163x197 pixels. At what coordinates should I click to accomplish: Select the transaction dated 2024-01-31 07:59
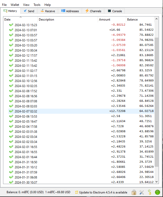coord(81,172)
